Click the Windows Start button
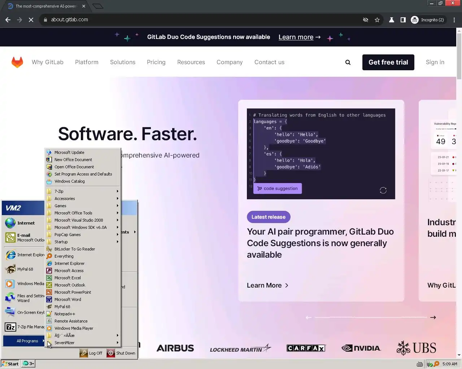Image resolution: width=462 pixels, height=369 pixels. pyautogui.click(x=10, y=364)
